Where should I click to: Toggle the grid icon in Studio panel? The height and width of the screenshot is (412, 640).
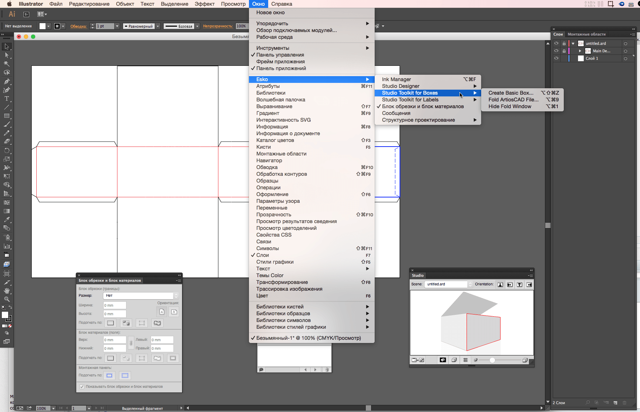tap(465, 360)
